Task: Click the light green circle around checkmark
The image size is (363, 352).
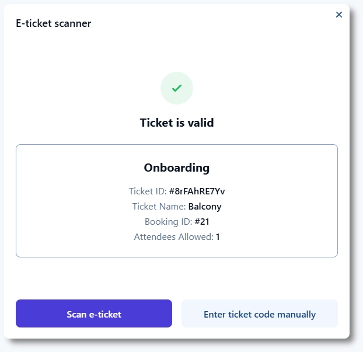Action: [166, 97]
